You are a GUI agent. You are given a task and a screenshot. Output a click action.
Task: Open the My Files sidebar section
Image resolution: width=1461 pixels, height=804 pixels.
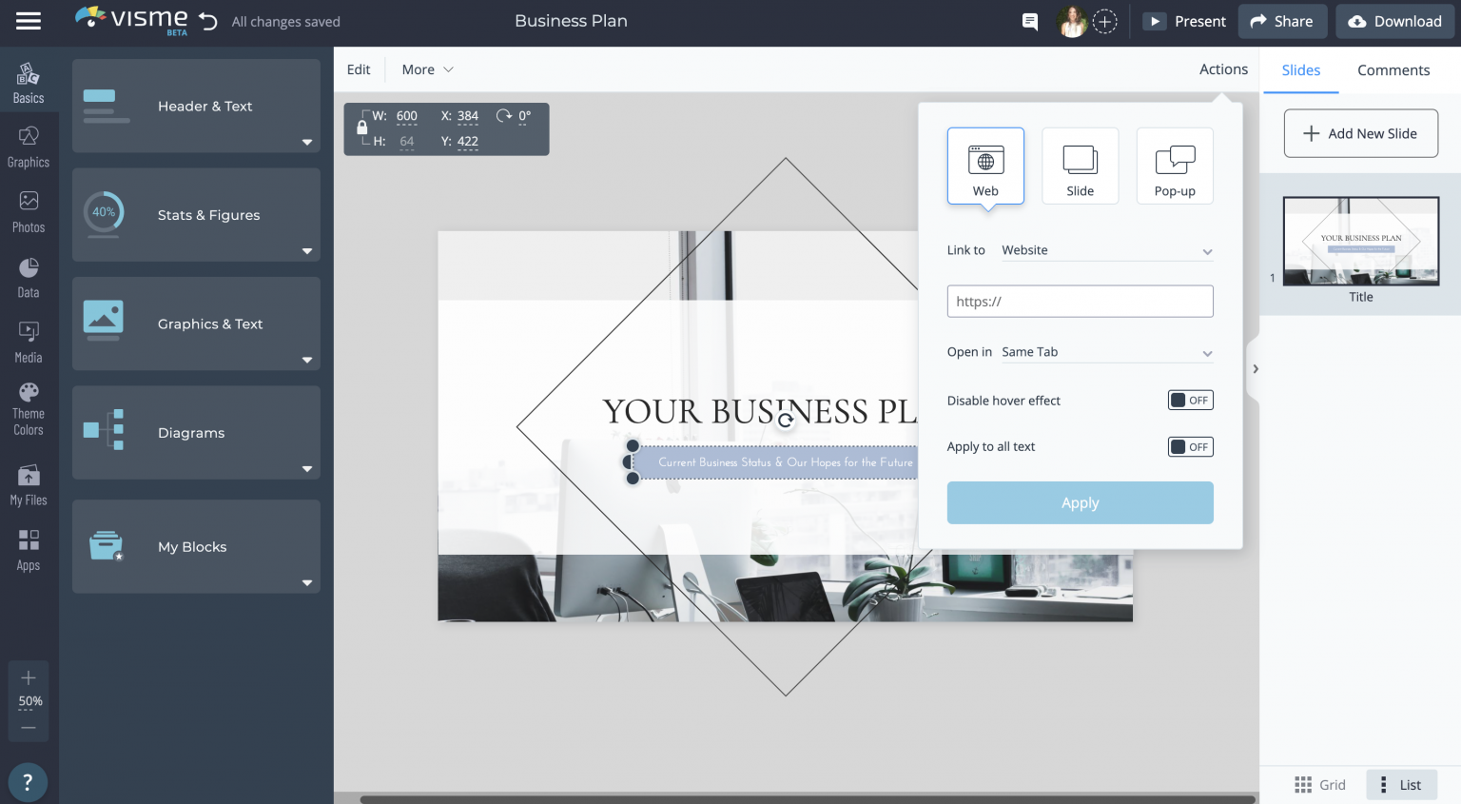pos(29,485)
